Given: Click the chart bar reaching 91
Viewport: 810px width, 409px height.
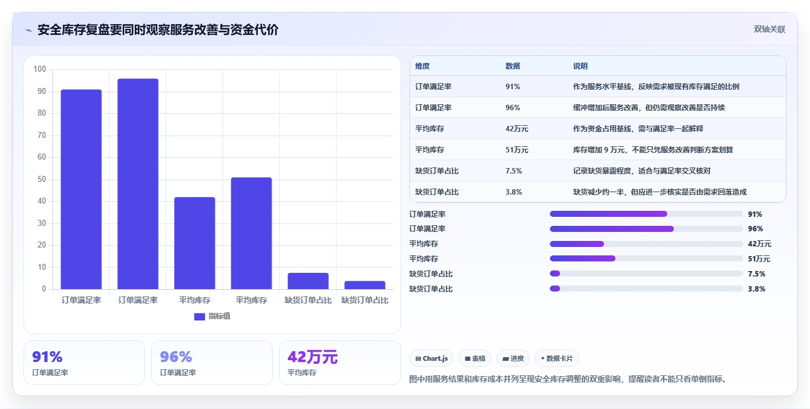Looking at the screenshot, I should point(81,189).
